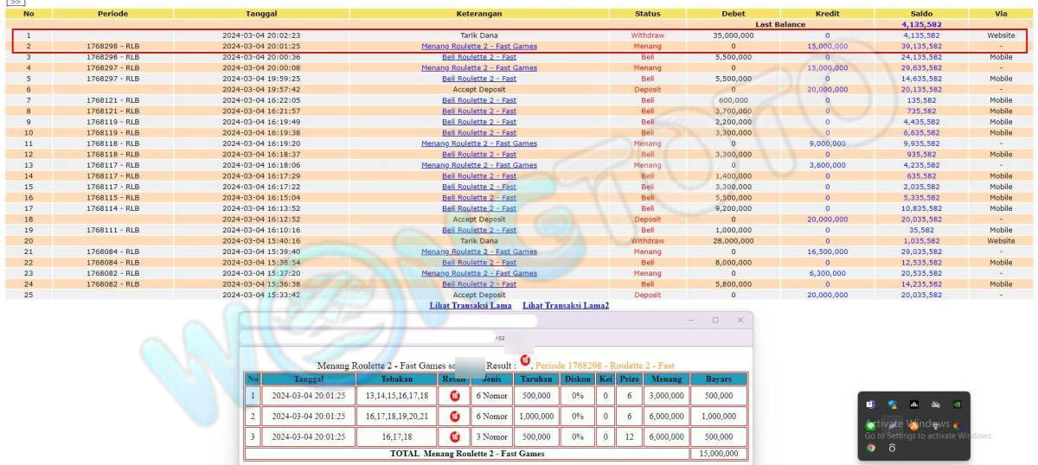Screen dimensions: 1038x465
Task: Close the popup result window
Action: point(740,321)
